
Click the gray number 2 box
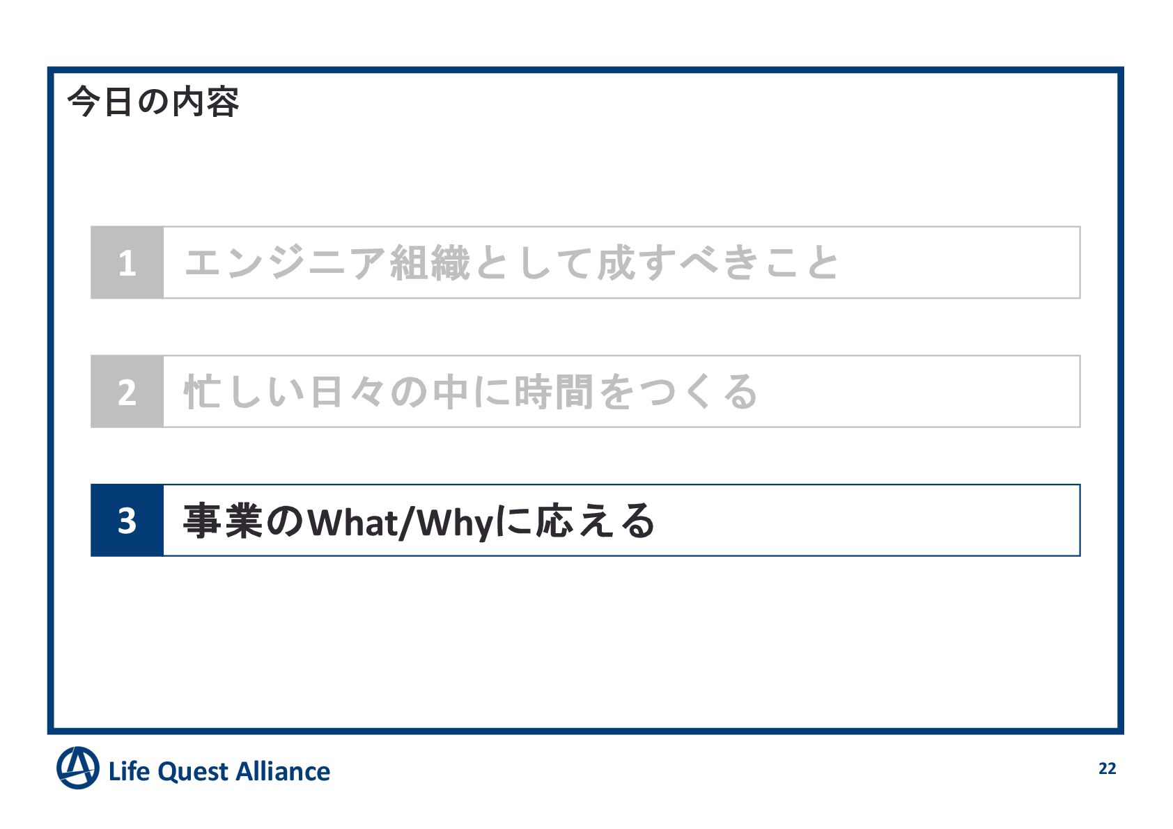point(127,392)
